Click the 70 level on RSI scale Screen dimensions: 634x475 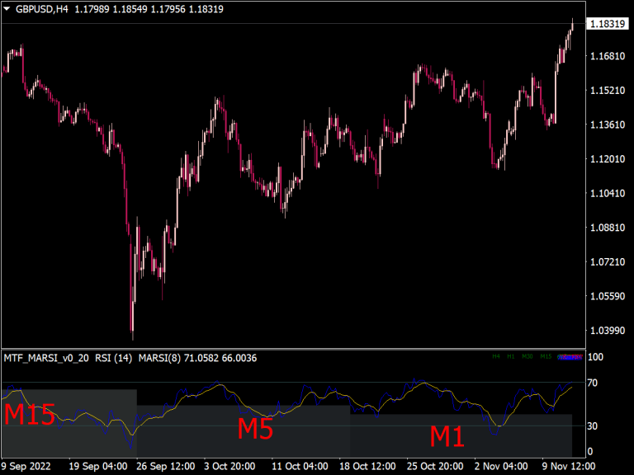tap(594, 383)
